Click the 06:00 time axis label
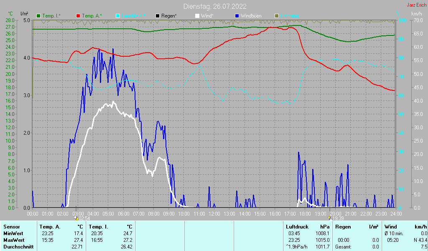The width and height of the screenshot is (428, 251). tap(123, 214)
